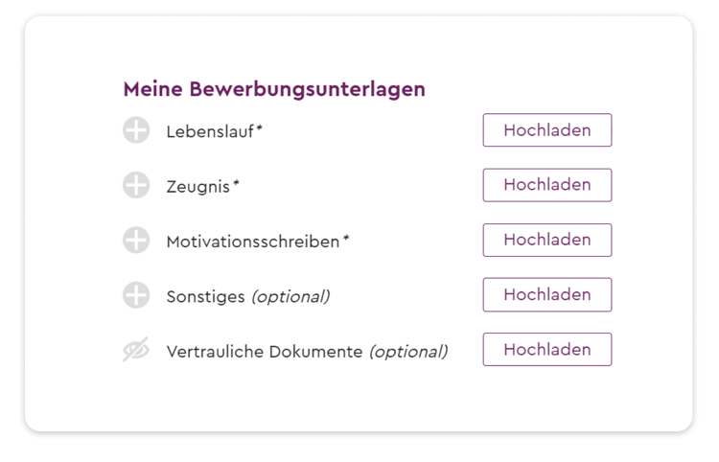Click the Zeugnis label text
Screen dimensions: 719x462
point(198,187)
